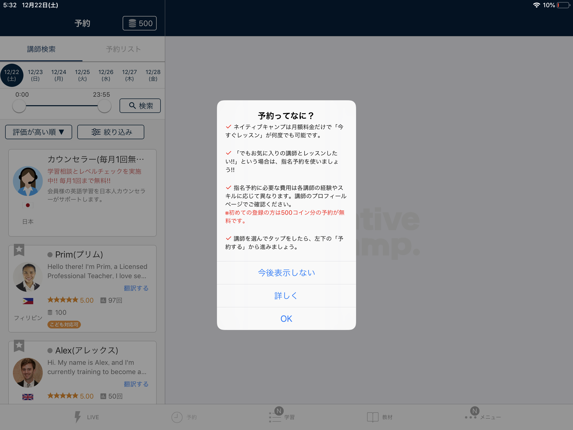Viewport: 573px width, 430px height.
Task: Tap the LIVE lightning icon
Action: click(x=78, y=417)
